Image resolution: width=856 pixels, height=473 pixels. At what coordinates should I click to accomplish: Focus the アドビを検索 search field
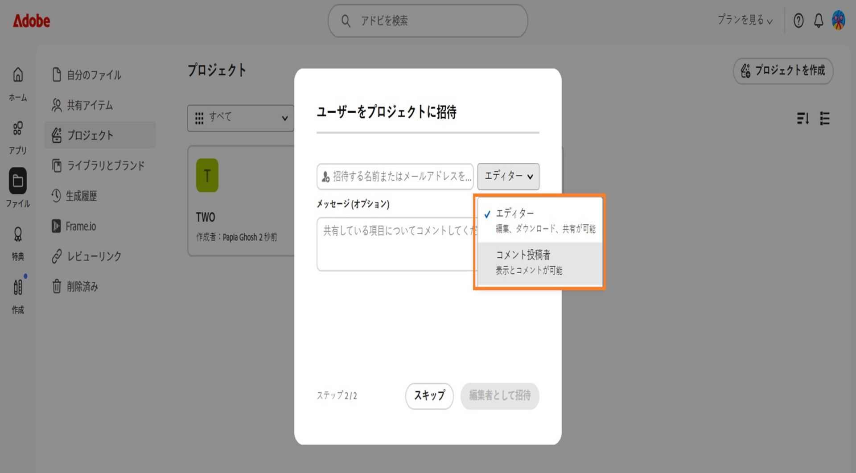(428, 21)
